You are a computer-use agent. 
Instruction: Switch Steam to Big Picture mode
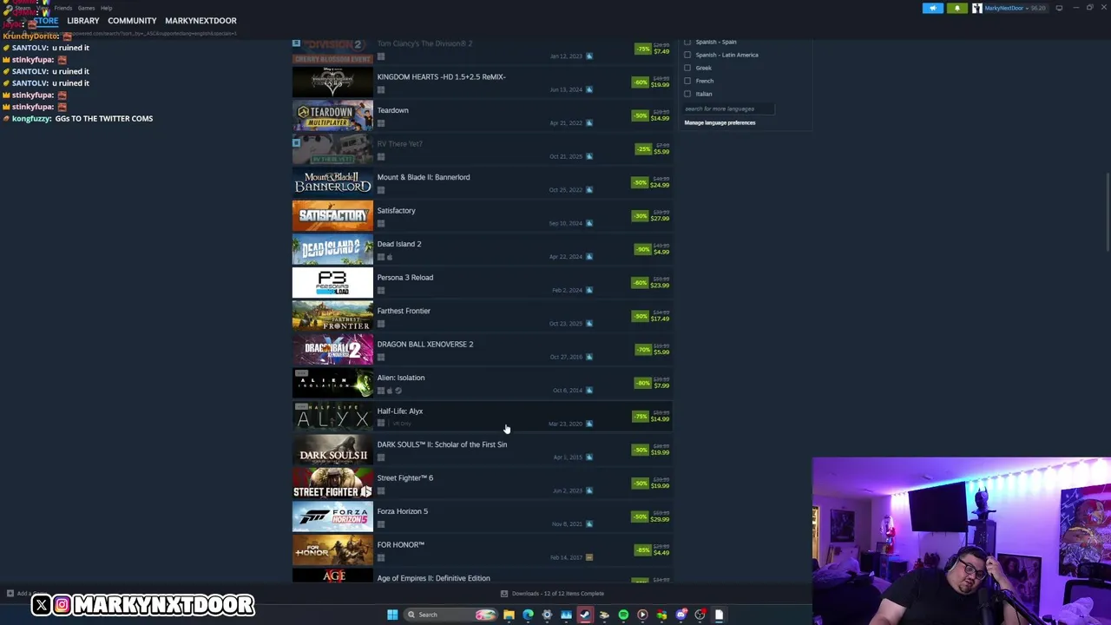[x=1059, y=8]
